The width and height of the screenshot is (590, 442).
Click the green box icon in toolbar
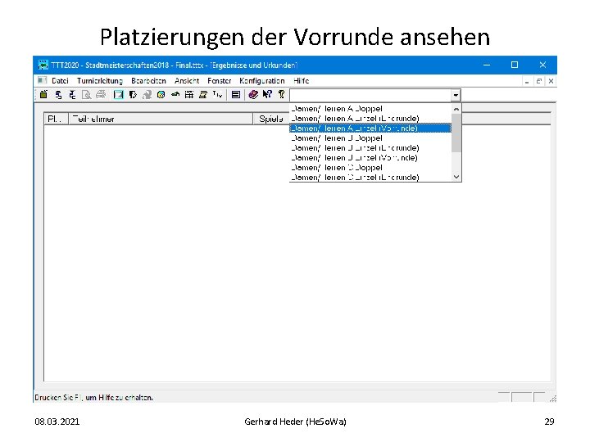point(43,95)
